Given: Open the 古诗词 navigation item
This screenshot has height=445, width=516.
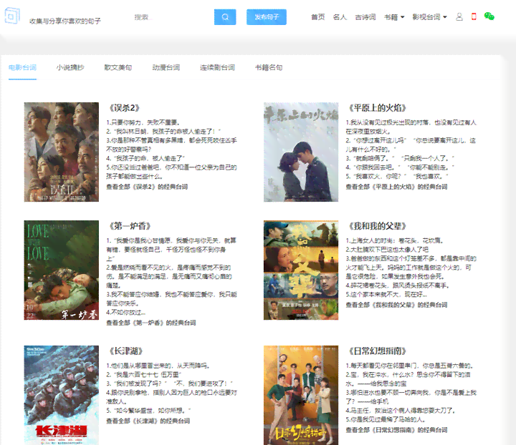Looking at the screenshot, I should tap(365, 17).
